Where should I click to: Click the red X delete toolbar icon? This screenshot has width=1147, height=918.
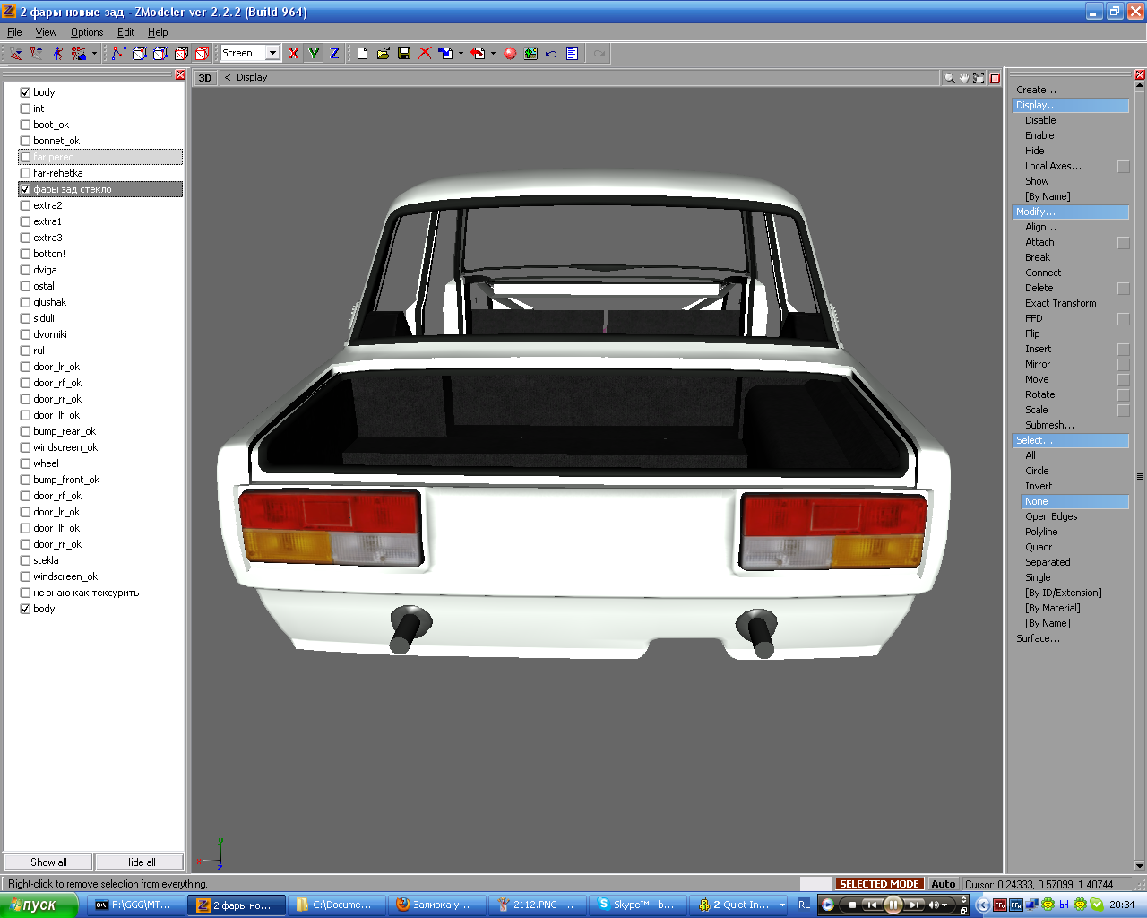coord(425,54)
